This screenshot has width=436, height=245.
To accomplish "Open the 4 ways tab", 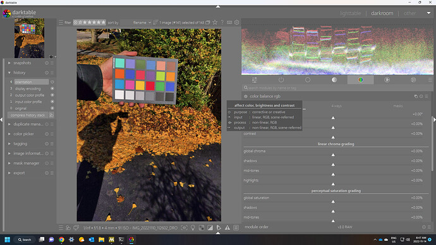I will (336, 106).
